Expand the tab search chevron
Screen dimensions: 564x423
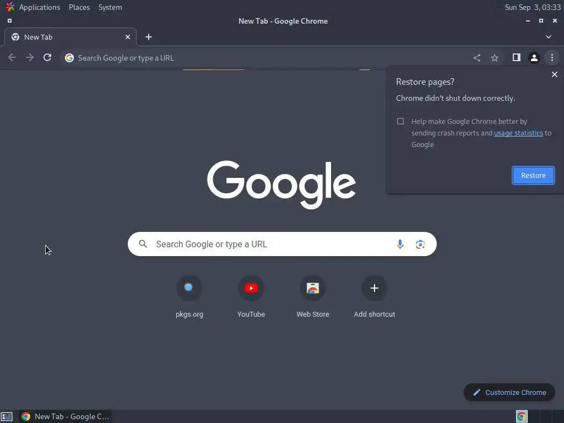click(x=548, y=37)
